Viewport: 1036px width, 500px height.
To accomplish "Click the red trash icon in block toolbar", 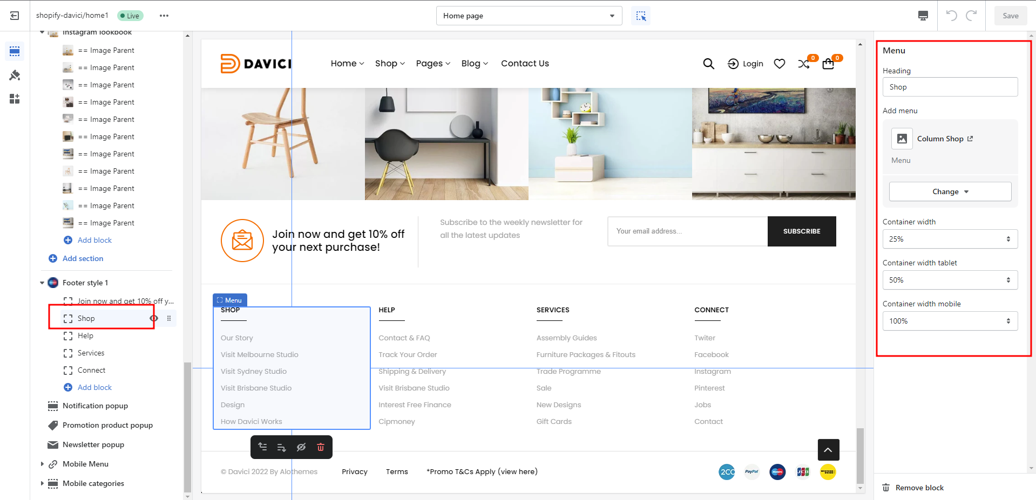I will point(321,447).
